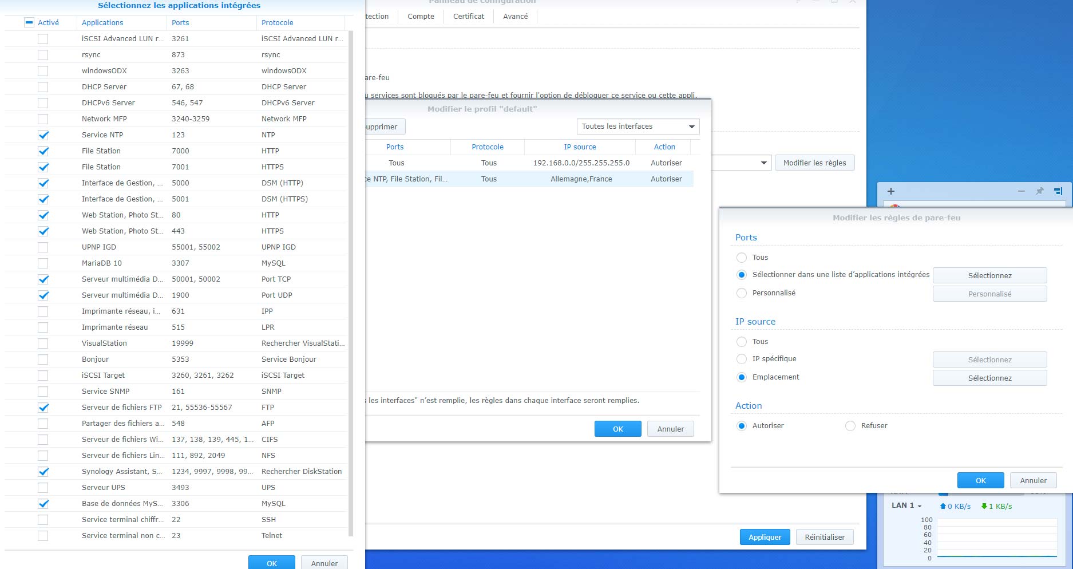Click the Modifier les règles button
Viewport: 1073px width, 569px height.
[814, 163]
